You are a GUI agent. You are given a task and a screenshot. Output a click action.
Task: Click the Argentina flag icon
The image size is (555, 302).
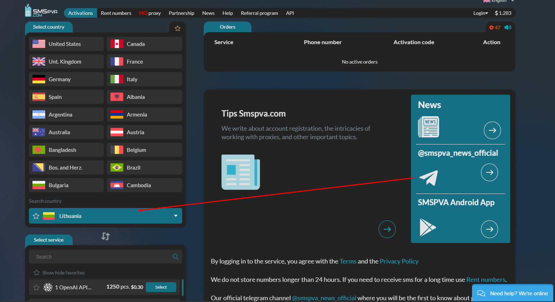(x=39, y=114)
